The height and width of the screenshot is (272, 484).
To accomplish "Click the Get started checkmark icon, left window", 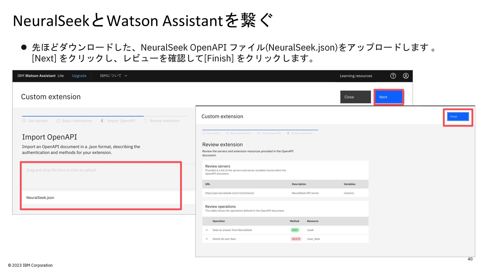I will (x=24, y=121).
